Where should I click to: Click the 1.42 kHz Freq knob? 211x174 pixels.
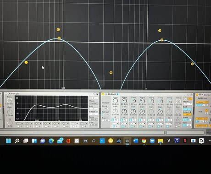click(x=161, y=101)
